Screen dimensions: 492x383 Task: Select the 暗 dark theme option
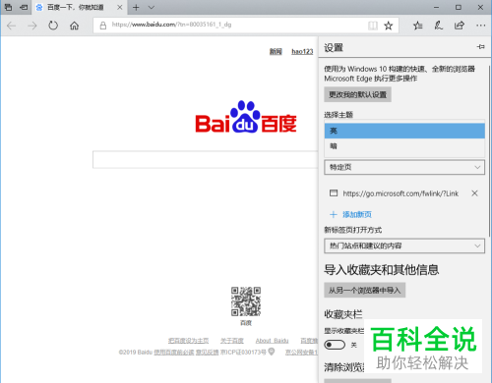[404, 146]
